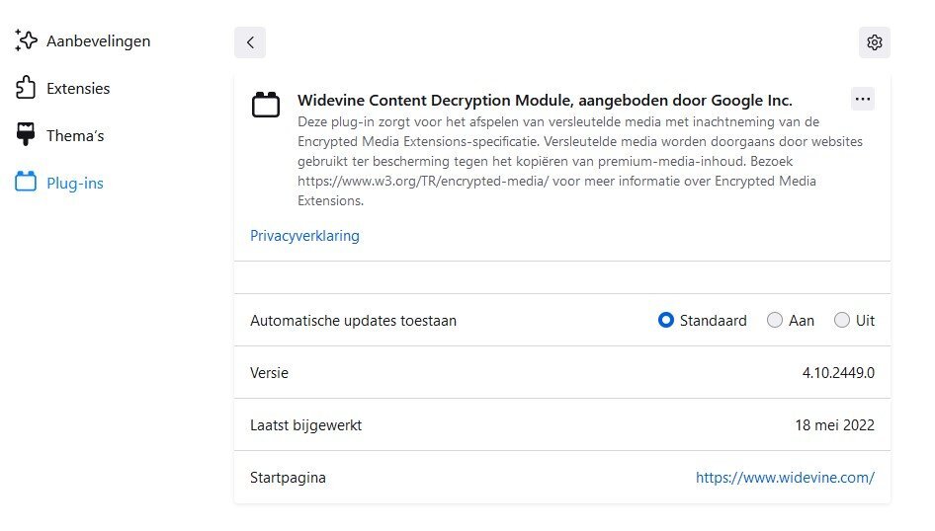Click the 18 mei 2022 update date
Screen dimensions: 935x531
pos(834,425)
